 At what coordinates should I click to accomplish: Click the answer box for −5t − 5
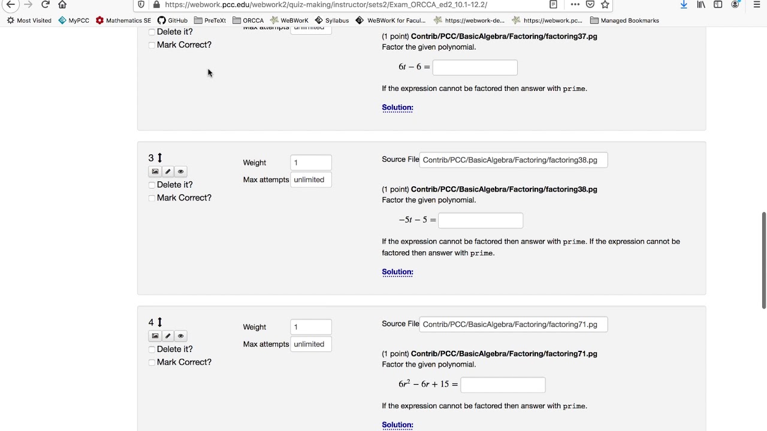pos(481,220)
